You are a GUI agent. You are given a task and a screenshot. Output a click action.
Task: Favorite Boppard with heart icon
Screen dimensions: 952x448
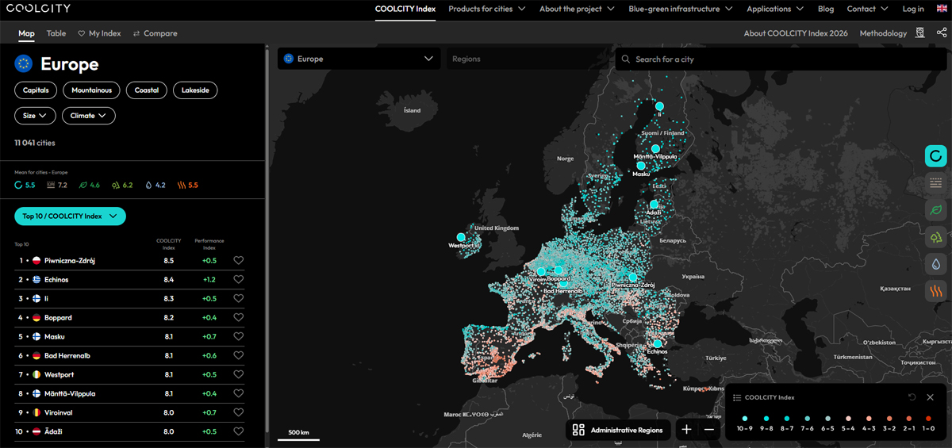238,318
